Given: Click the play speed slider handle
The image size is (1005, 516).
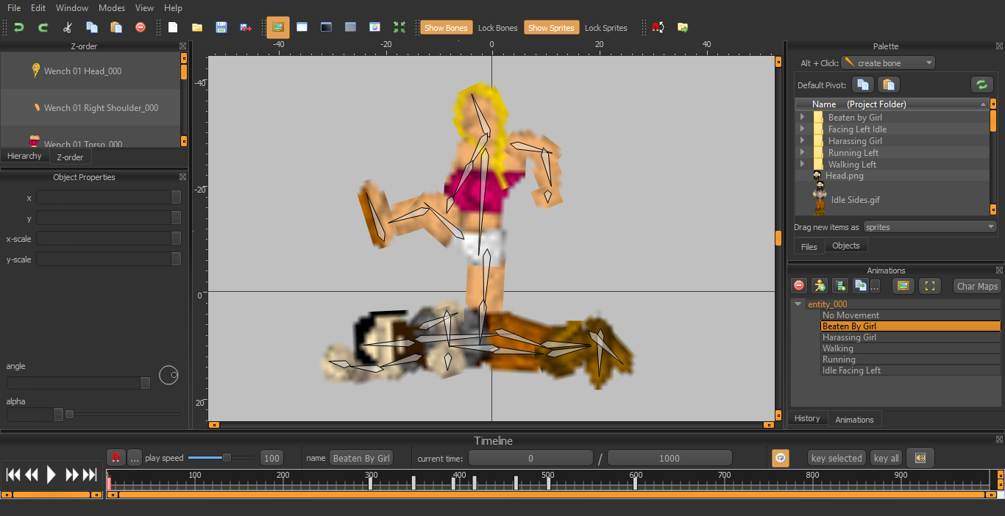Looking at the screenshot, I should 227,458.
